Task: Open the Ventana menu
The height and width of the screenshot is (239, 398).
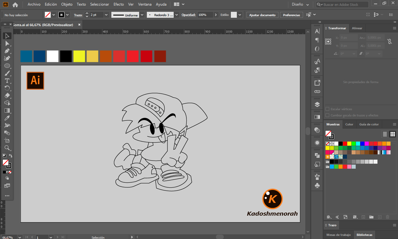Action: (145, 4)
